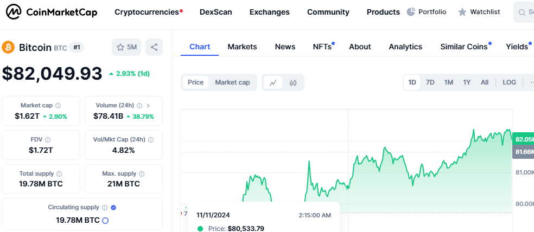Image resolution: width=534 pixels, height=232 pixels.
Task: Click the $1.72T FDV value
Action: point(41,150)
